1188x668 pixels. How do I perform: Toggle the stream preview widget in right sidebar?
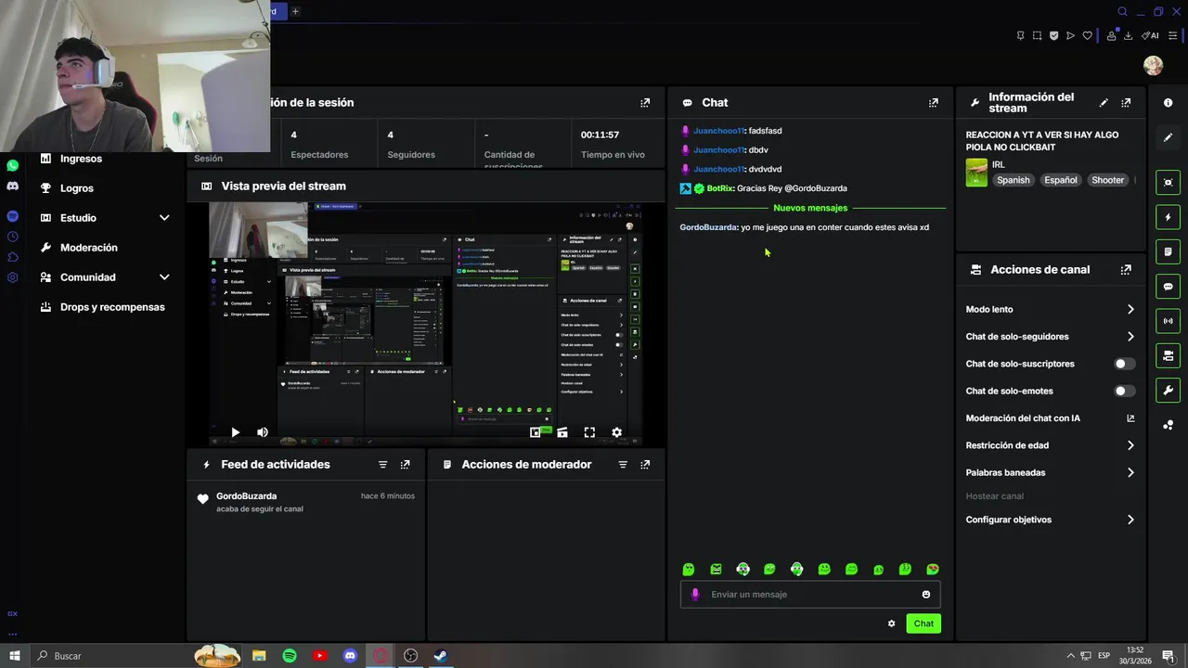tap(1168, 183)
